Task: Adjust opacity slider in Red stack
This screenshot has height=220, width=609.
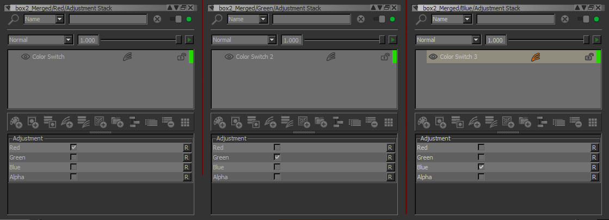Action: [x=141, y=40]
